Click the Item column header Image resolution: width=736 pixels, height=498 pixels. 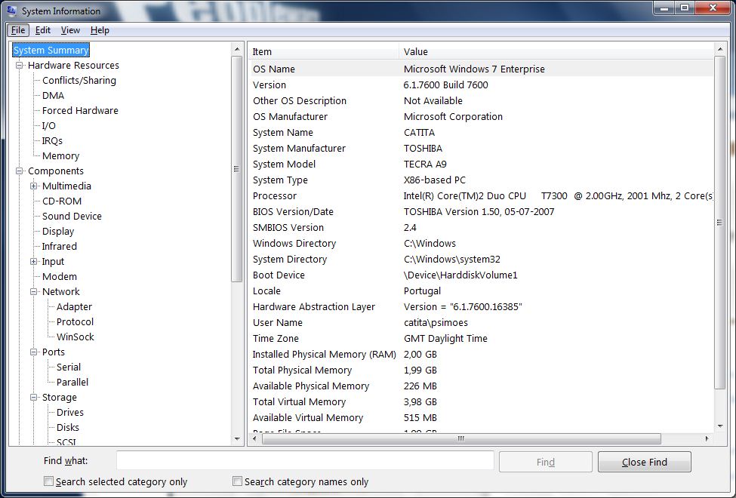click(324, 51)
